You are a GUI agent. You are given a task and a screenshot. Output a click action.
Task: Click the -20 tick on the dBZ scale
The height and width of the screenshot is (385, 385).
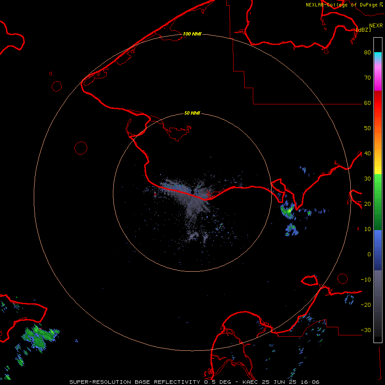point(366,305)
